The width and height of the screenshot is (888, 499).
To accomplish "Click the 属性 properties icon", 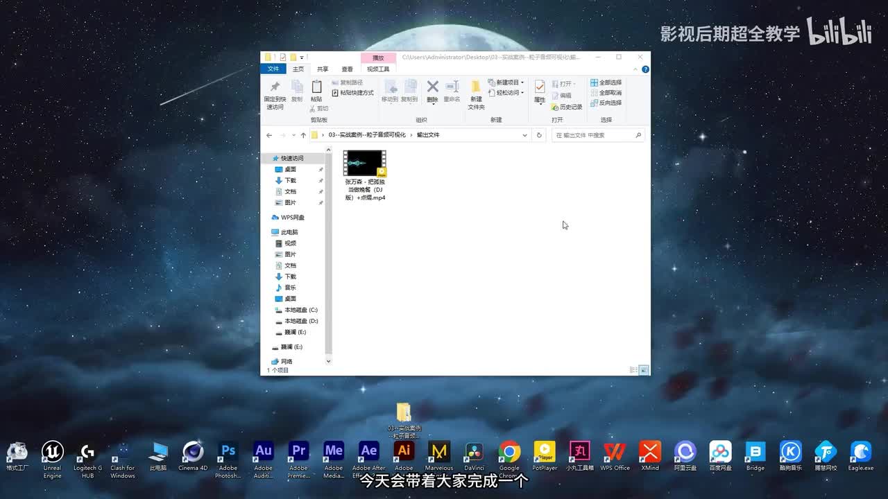I will tap(540, 87).
